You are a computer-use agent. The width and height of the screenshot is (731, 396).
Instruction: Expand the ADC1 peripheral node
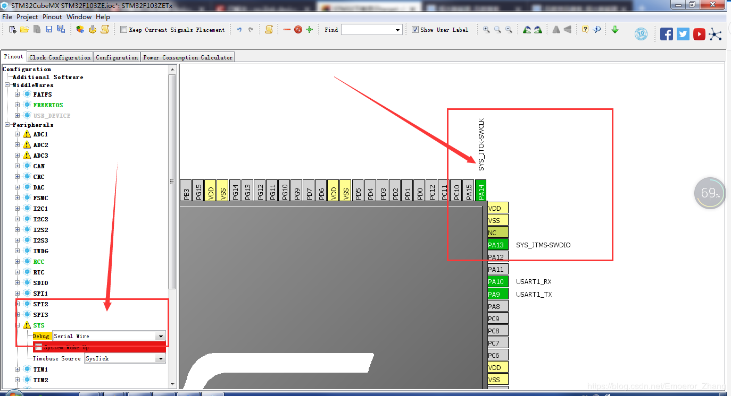(x=18, y=134)
